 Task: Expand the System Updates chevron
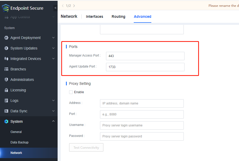[53, 48]
